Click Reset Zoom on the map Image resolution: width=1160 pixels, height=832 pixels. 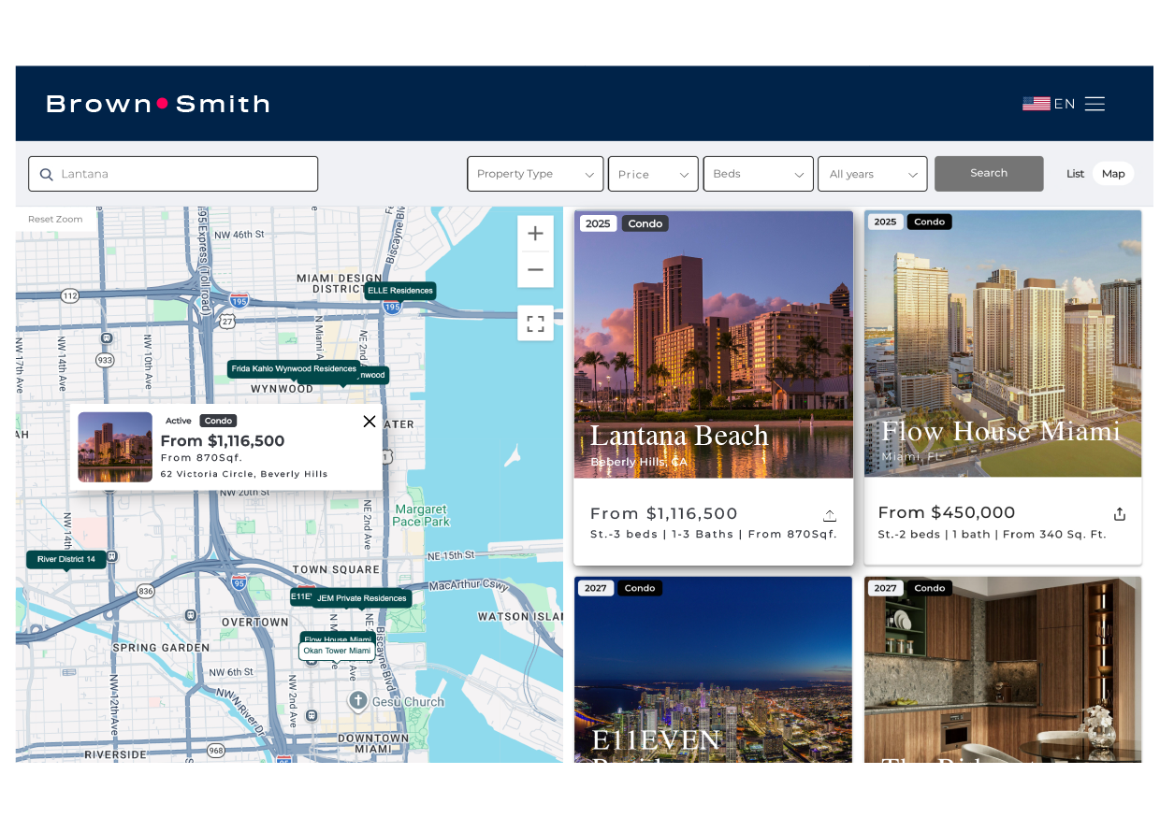(55, 219)
